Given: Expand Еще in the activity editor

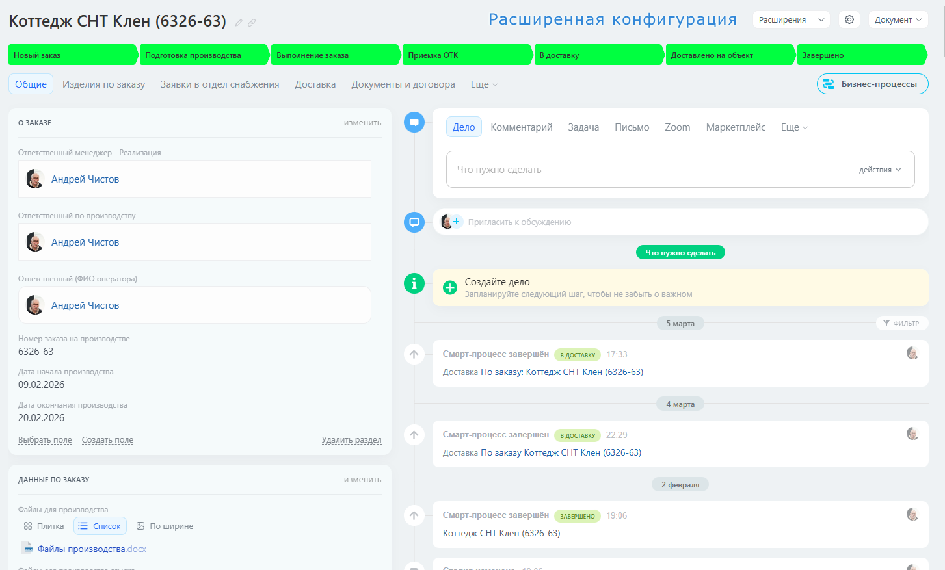Looking at the screenshot, I should 794,127.
